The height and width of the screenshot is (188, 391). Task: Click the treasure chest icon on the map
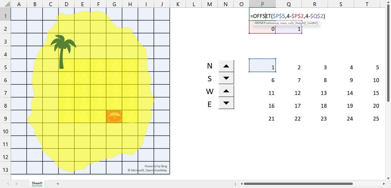point(114,116)
